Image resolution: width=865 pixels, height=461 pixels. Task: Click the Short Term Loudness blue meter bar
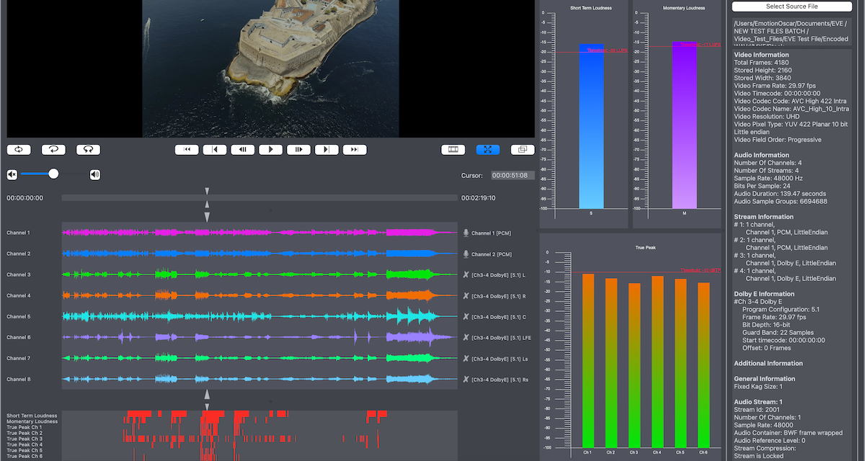pos(591,126)
